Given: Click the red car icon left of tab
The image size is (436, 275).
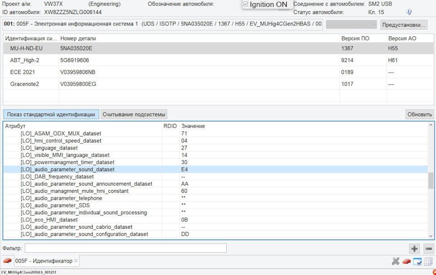Looking at the screenshot, I should (7, 261).
